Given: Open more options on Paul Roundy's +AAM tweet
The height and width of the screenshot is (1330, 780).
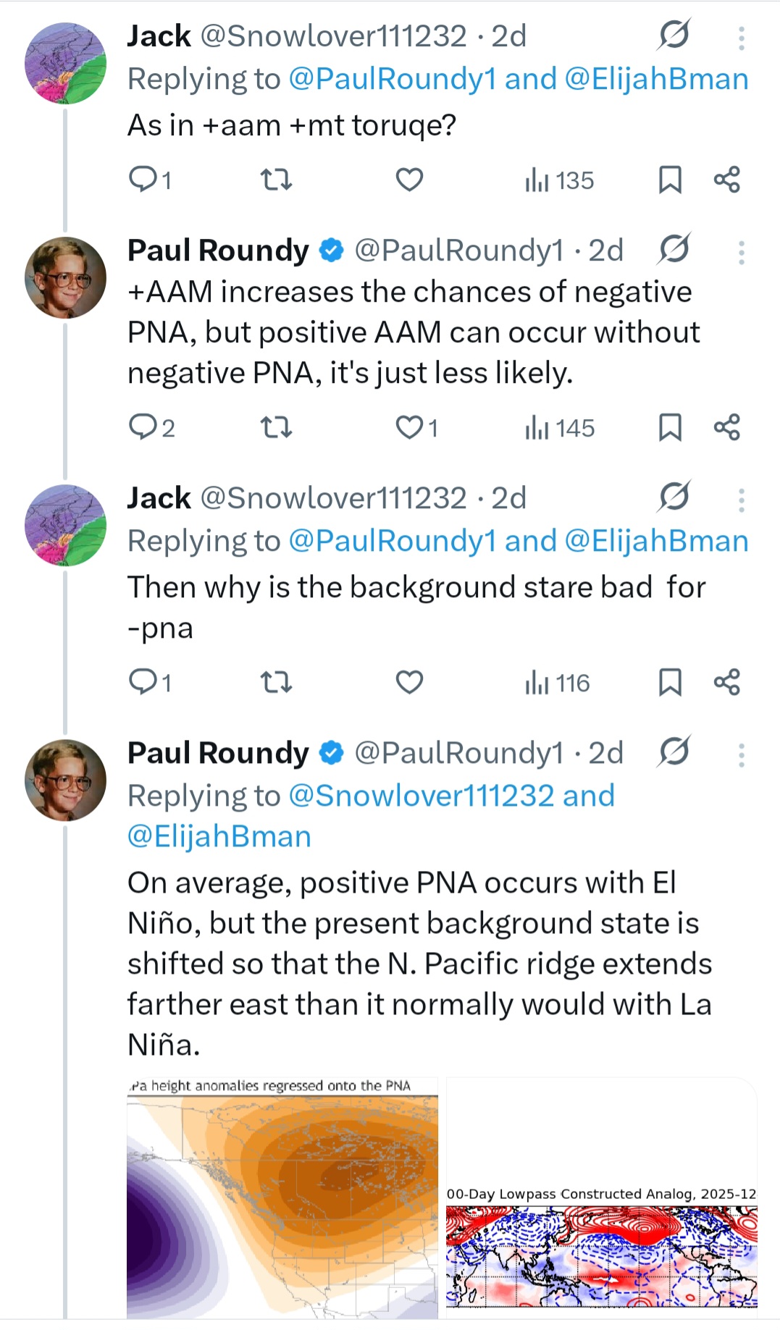Looking at the screenshot, I should [x=741, y=252].
